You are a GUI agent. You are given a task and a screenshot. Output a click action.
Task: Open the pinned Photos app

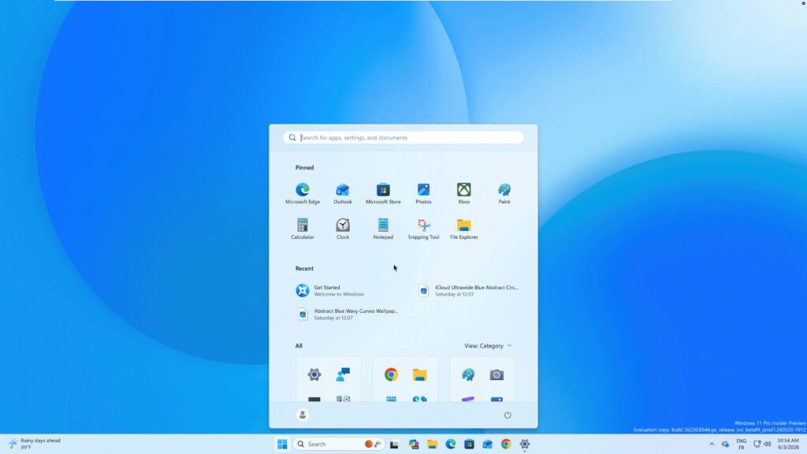click(x=423, y=194)
